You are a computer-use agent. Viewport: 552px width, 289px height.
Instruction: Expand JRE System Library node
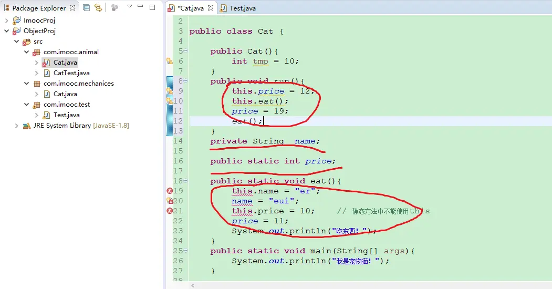pyautogui.click(x=16, y=126)
